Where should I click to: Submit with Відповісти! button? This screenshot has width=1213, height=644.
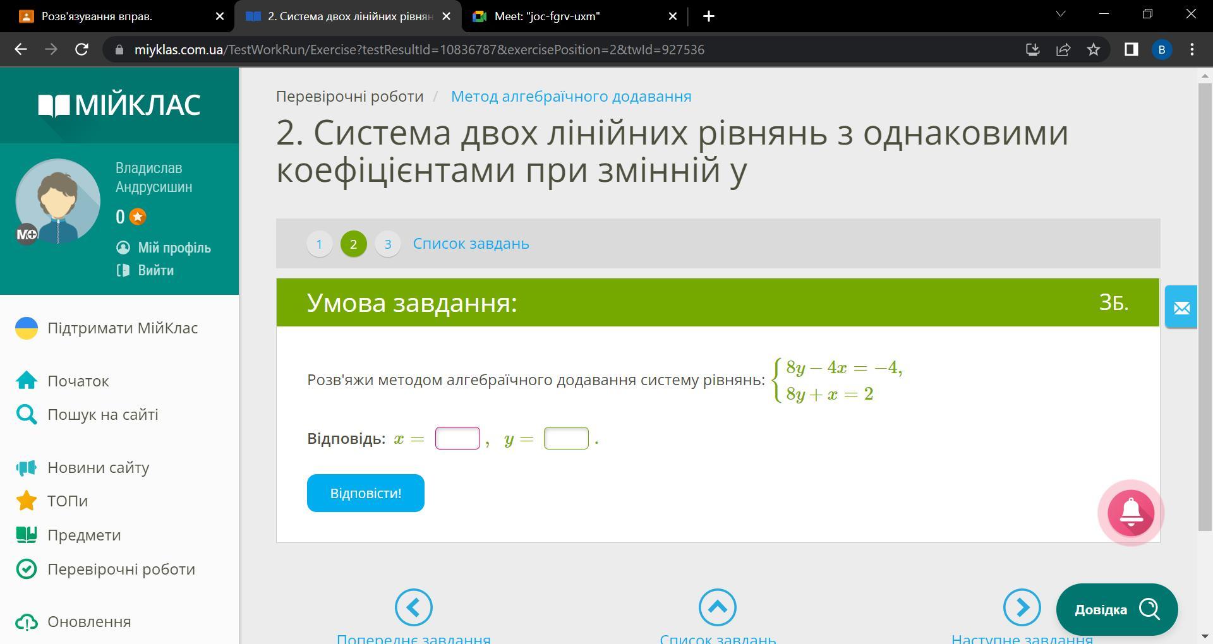366,493
